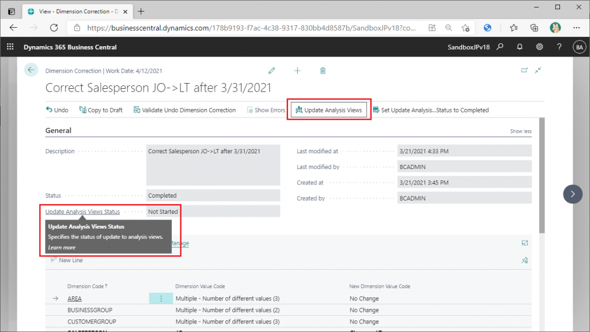Click No Change value in AREA row

tap(364, 299)
